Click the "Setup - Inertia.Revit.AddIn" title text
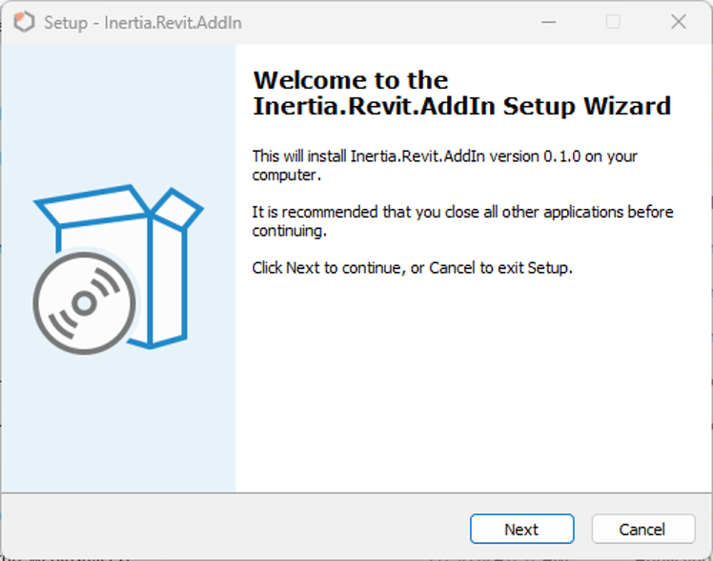Image resolution: width=713 pixels, height=561 pixels. pyautogui.click(x=143, y=23)
